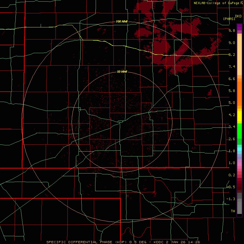Select the 1.8 value on color scale
The height and width of the screenshot is (244, 244).
pos(232,151)
